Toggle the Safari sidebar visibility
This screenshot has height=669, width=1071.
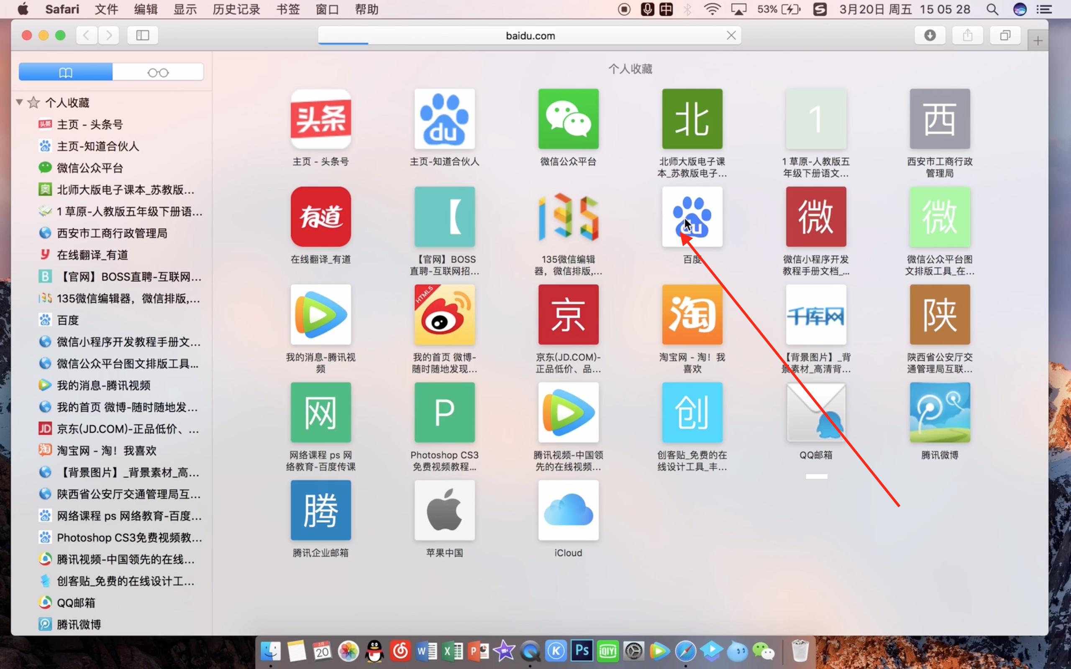coord(143,35)
